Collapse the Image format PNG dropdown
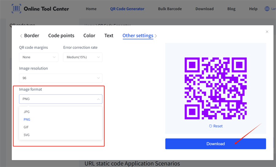This screenshot has height=167, width=276. pyautogui.click(x=60, y=99)
